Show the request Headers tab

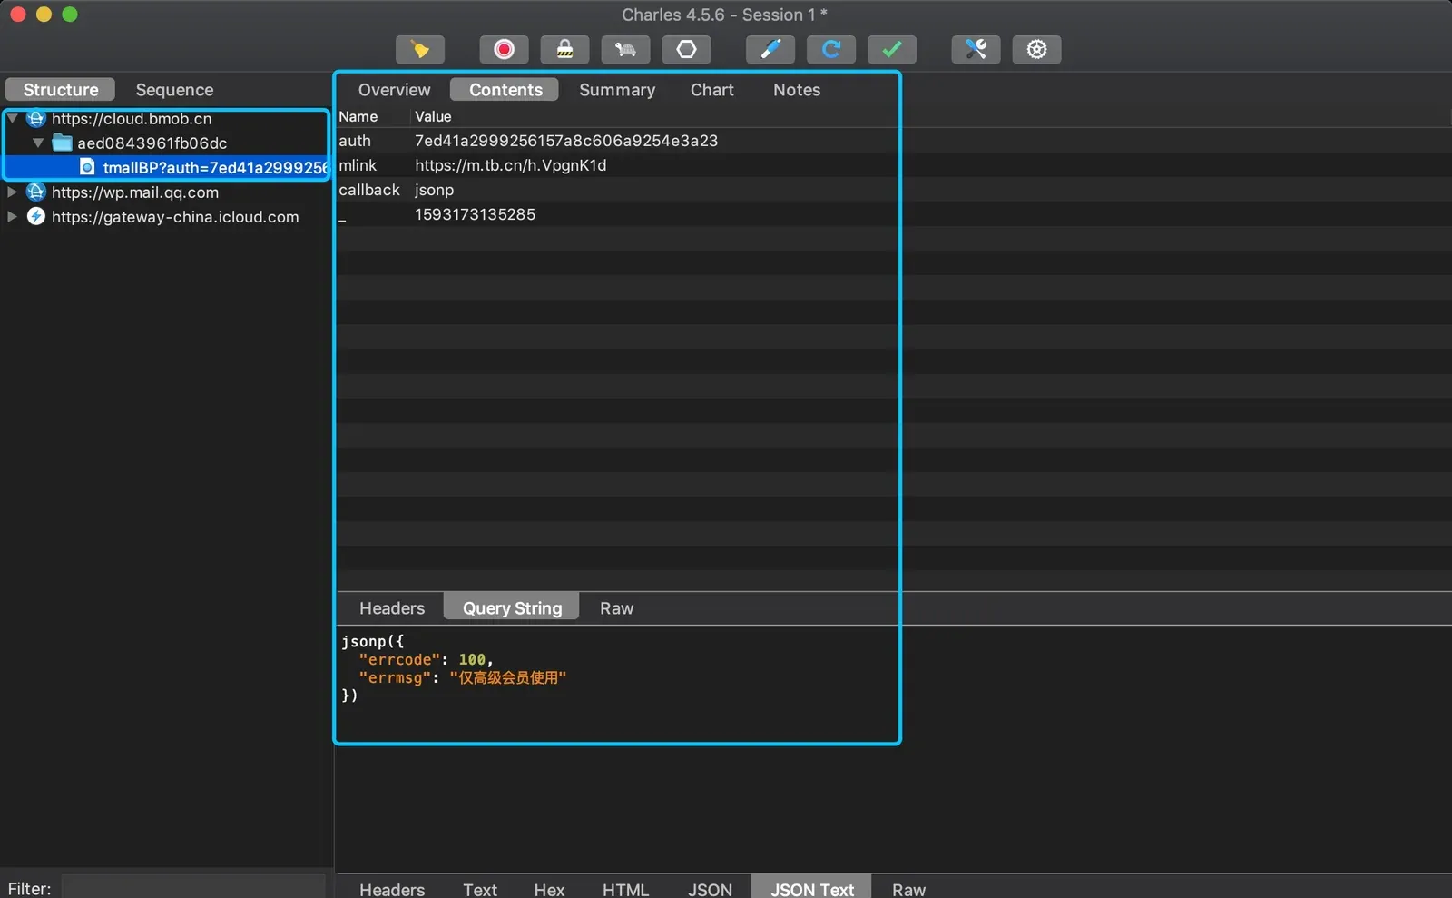point(392,607)
